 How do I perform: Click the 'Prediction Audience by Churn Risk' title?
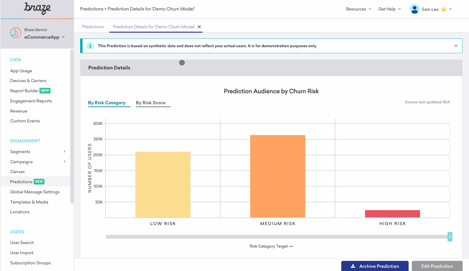pos(271,91)
